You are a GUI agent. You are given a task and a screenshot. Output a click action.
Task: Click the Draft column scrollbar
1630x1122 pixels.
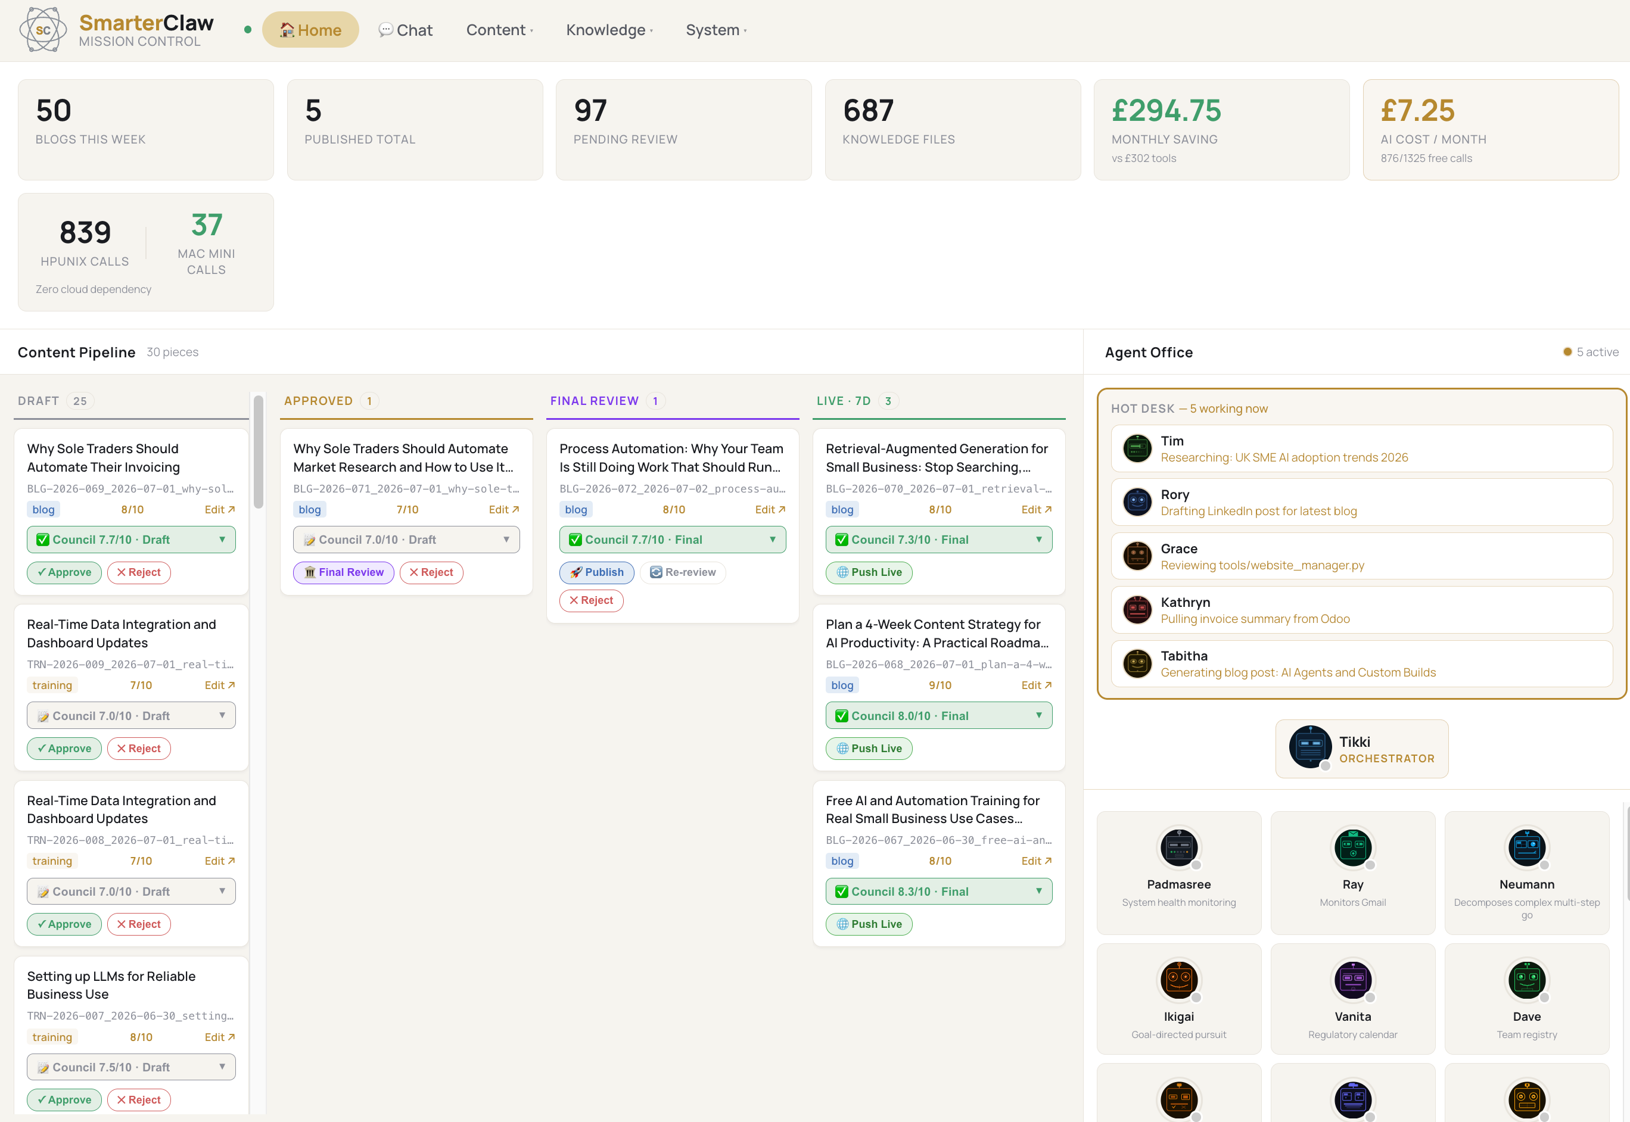(258, 451)
